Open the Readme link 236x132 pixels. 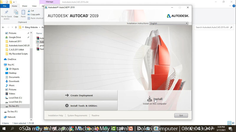pyautogui.click(x=95, y=115)
